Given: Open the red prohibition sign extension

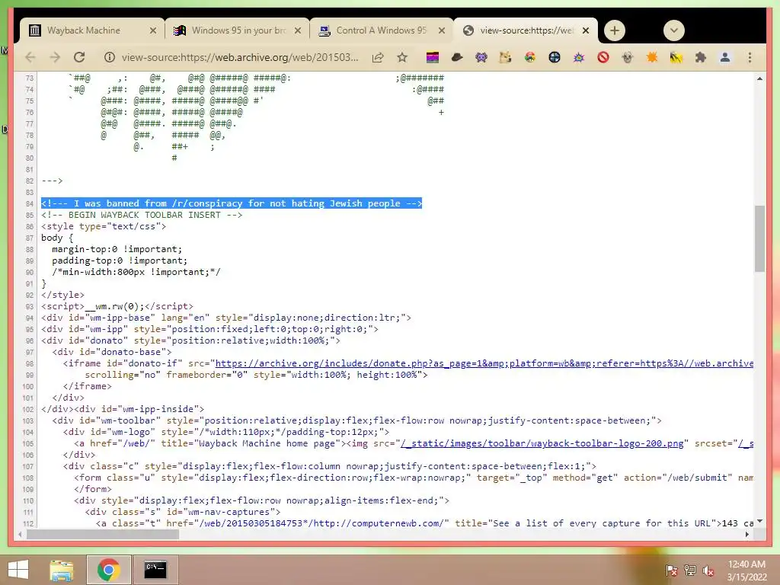Looking at the screenshot, I should (x=603, y=58).
